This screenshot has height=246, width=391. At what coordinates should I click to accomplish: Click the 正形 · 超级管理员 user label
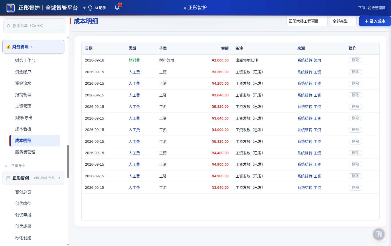pyautogui.click(x=372, y=8)
